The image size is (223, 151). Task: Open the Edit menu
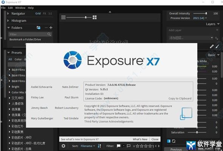pyautogui.click(x=10, y=8)
